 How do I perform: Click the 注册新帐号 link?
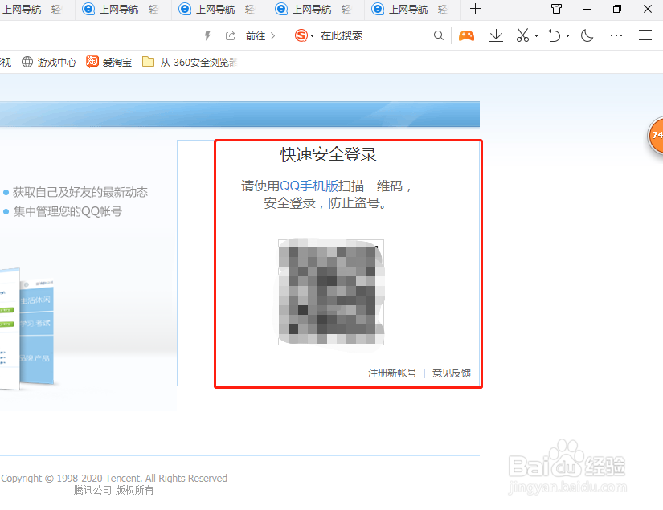[x=392, y=373]
